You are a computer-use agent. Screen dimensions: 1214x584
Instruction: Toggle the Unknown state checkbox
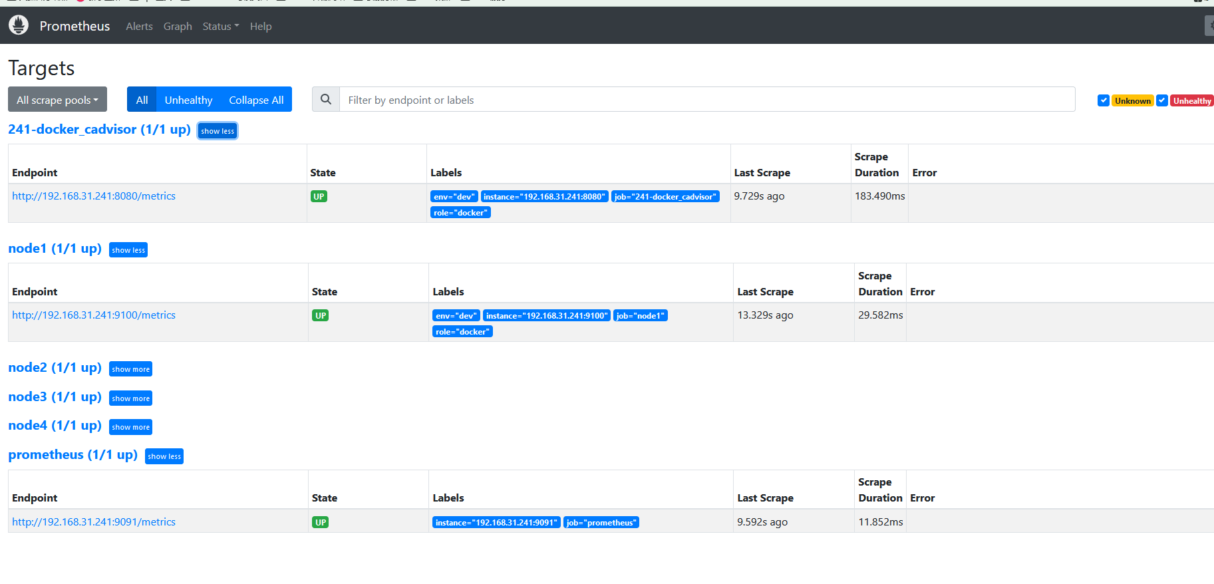click(1104, 100)
